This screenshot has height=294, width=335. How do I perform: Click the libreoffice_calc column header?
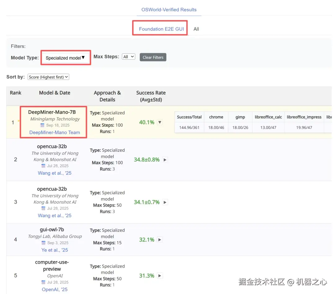[268, 117]
